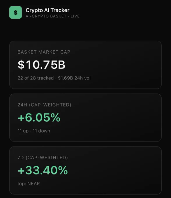This screenshot has height=198, width=171.
Task: Click the $1.69B 24h vol figure
Action: [74, 78]
